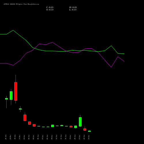Click the 31 Dec date label
This screenshot has height=144, width=144.
20,137
